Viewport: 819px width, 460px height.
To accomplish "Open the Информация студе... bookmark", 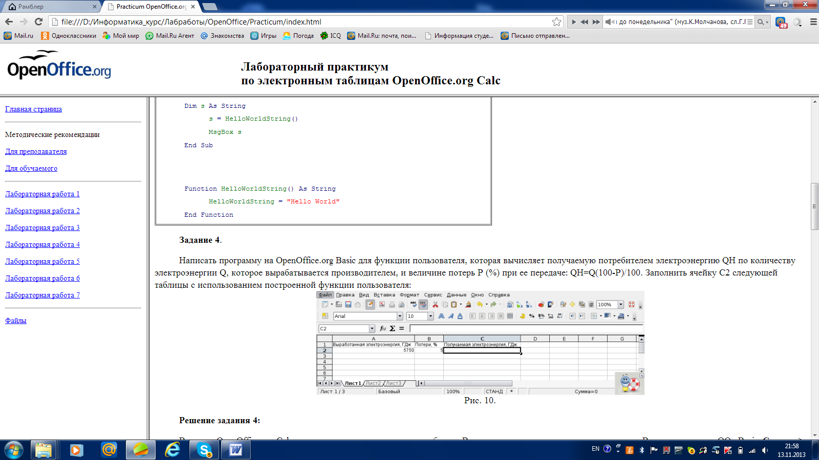I will (459, 36).
